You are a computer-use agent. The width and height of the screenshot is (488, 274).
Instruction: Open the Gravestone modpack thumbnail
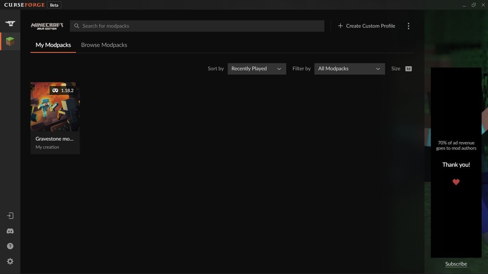(x=54, y=106)
